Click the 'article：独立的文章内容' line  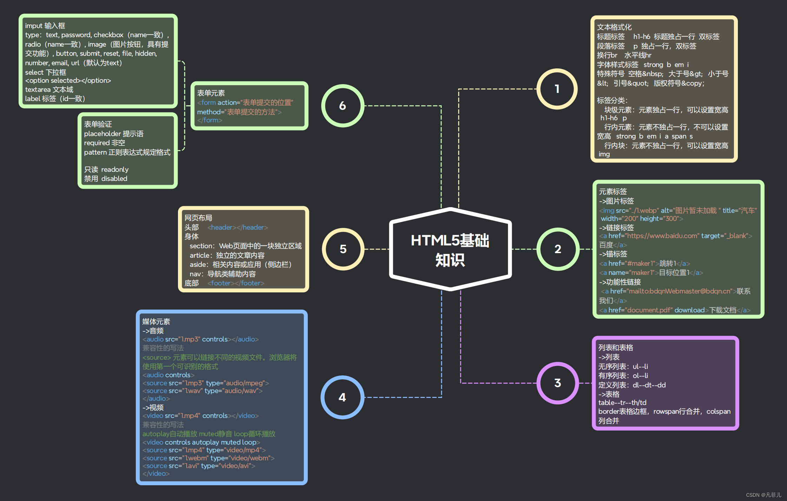227,256
